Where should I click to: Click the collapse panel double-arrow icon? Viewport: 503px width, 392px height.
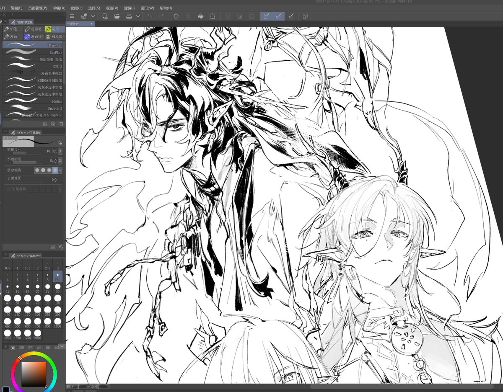(4, 14)
